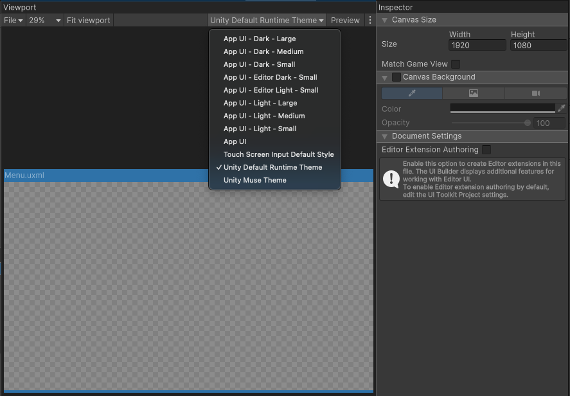Click the info icon in help box
Viewport: 570px width, 396px height.
[x=391, y=179]
